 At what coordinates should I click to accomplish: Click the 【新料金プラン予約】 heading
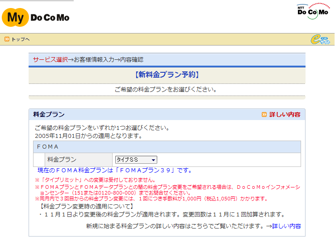click(x=167, y=75)
